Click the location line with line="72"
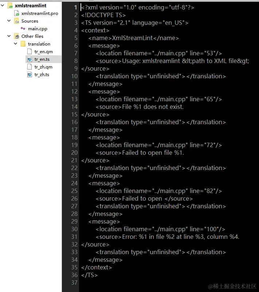Viewport: 259px width, 292px height. click(159, 145)
